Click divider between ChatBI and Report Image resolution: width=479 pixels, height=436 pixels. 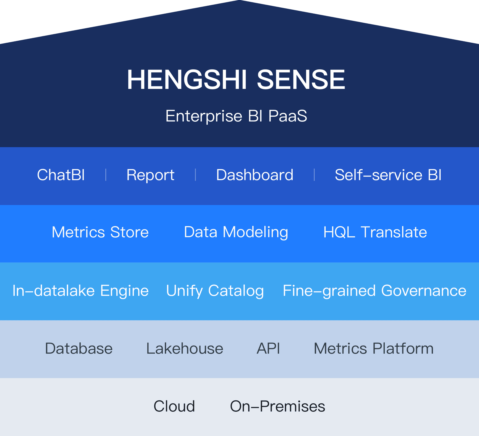(106, 175)
